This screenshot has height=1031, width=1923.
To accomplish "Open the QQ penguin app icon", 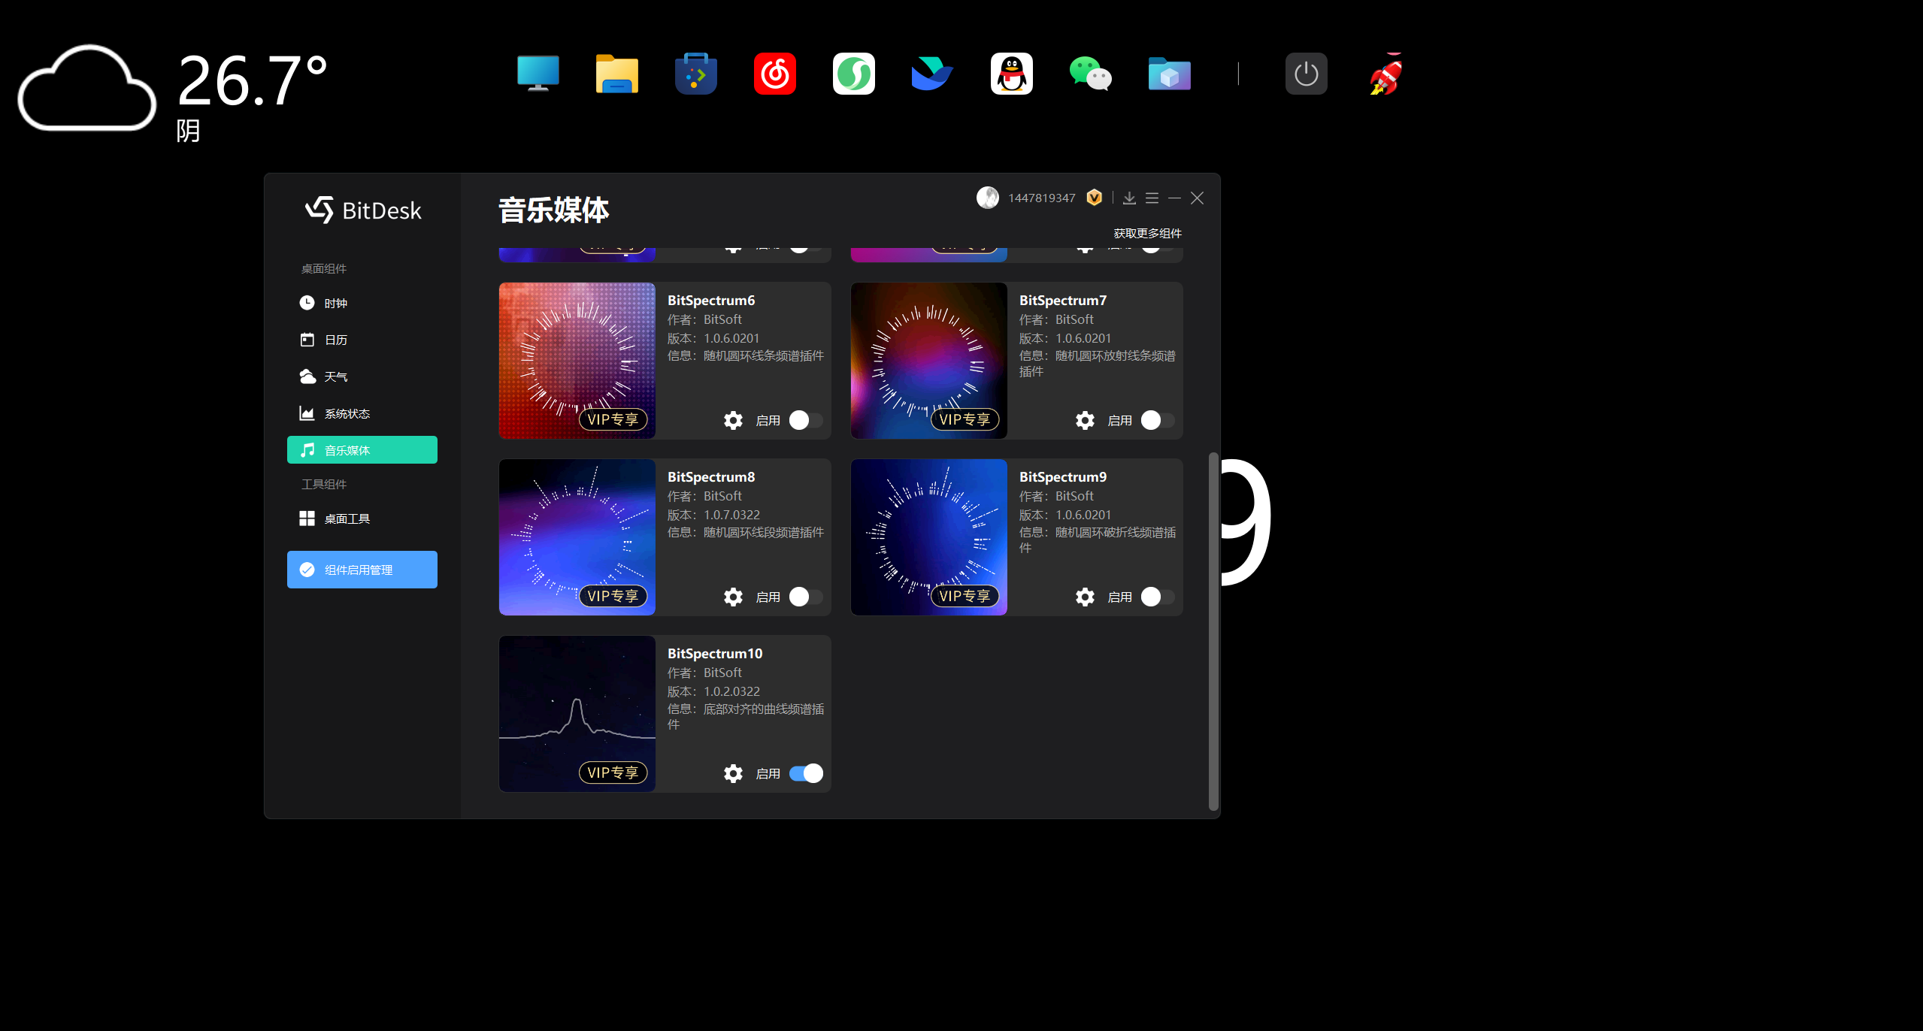I will [x=1011, y=74].
